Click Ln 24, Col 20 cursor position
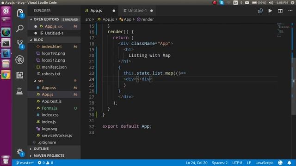 (197, 163)
